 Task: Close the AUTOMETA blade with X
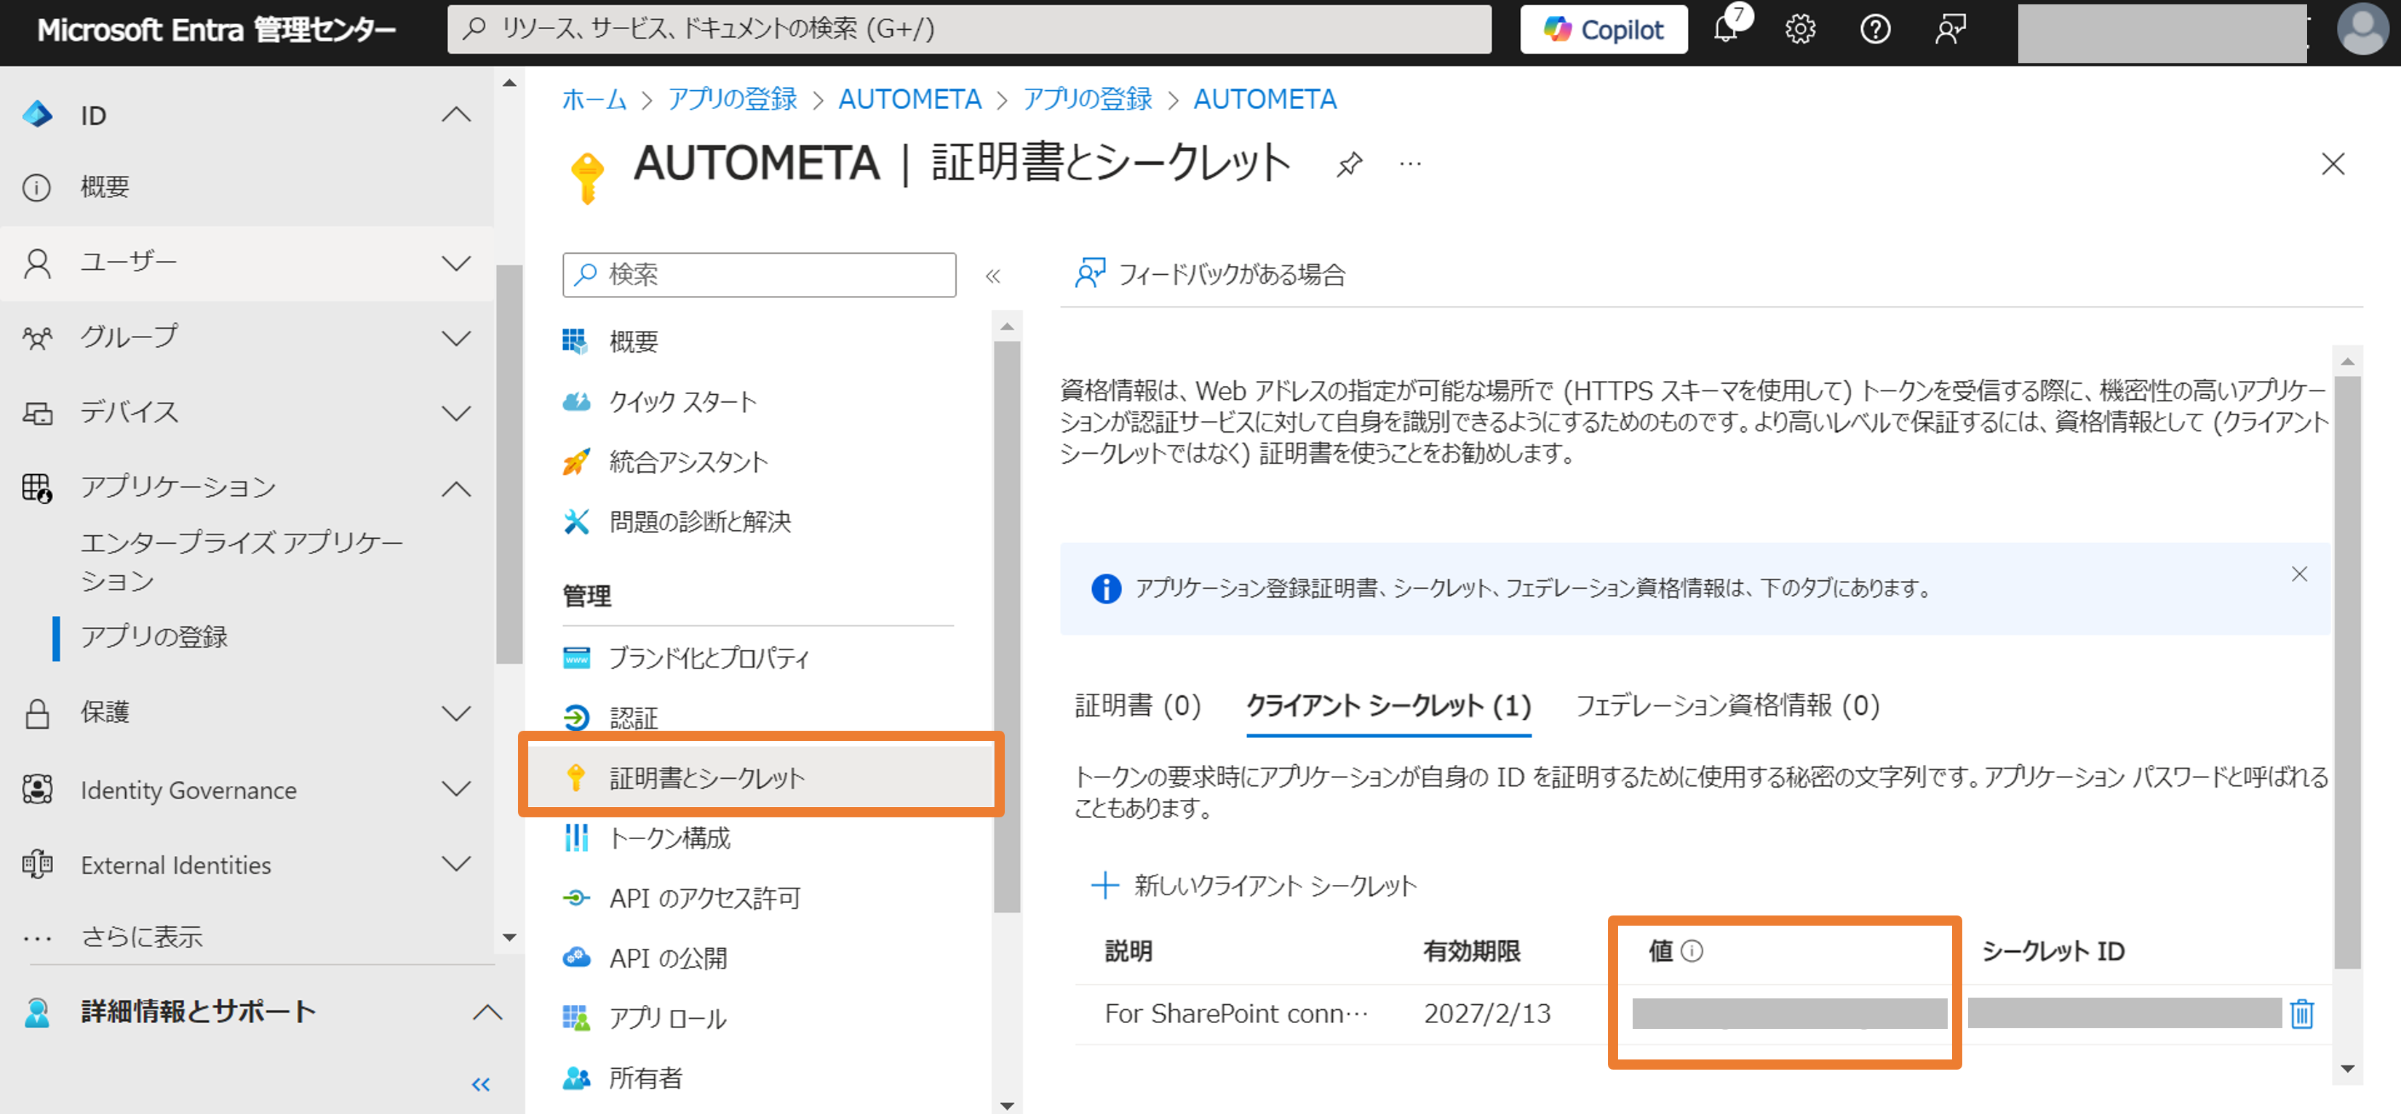pyautogui.click(x=2332, y=165)
